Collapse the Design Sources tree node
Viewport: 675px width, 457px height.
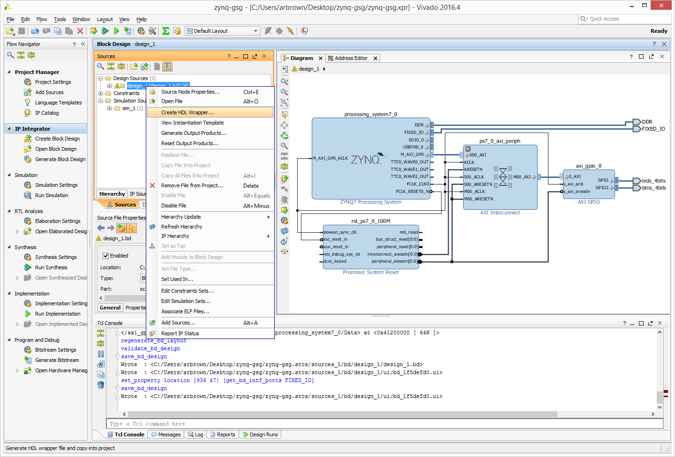point(101,78)
